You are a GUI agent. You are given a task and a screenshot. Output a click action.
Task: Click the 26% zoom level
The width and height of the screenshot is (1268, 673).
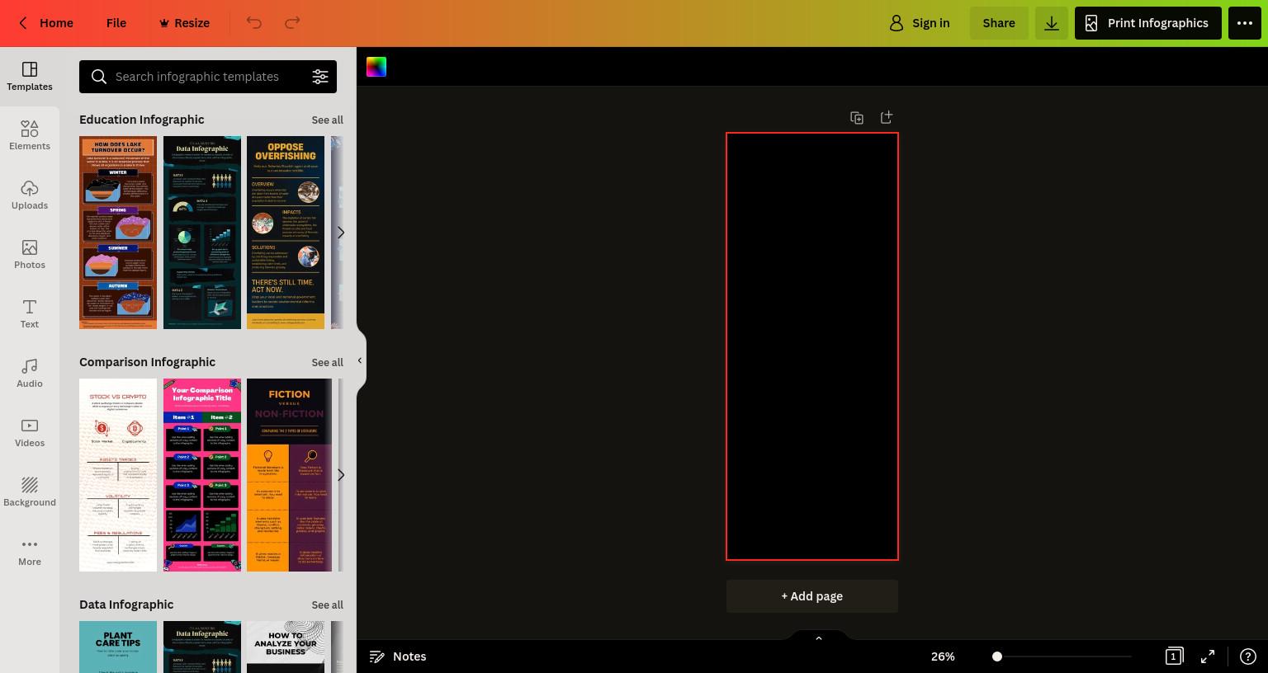tap(943, 657)
